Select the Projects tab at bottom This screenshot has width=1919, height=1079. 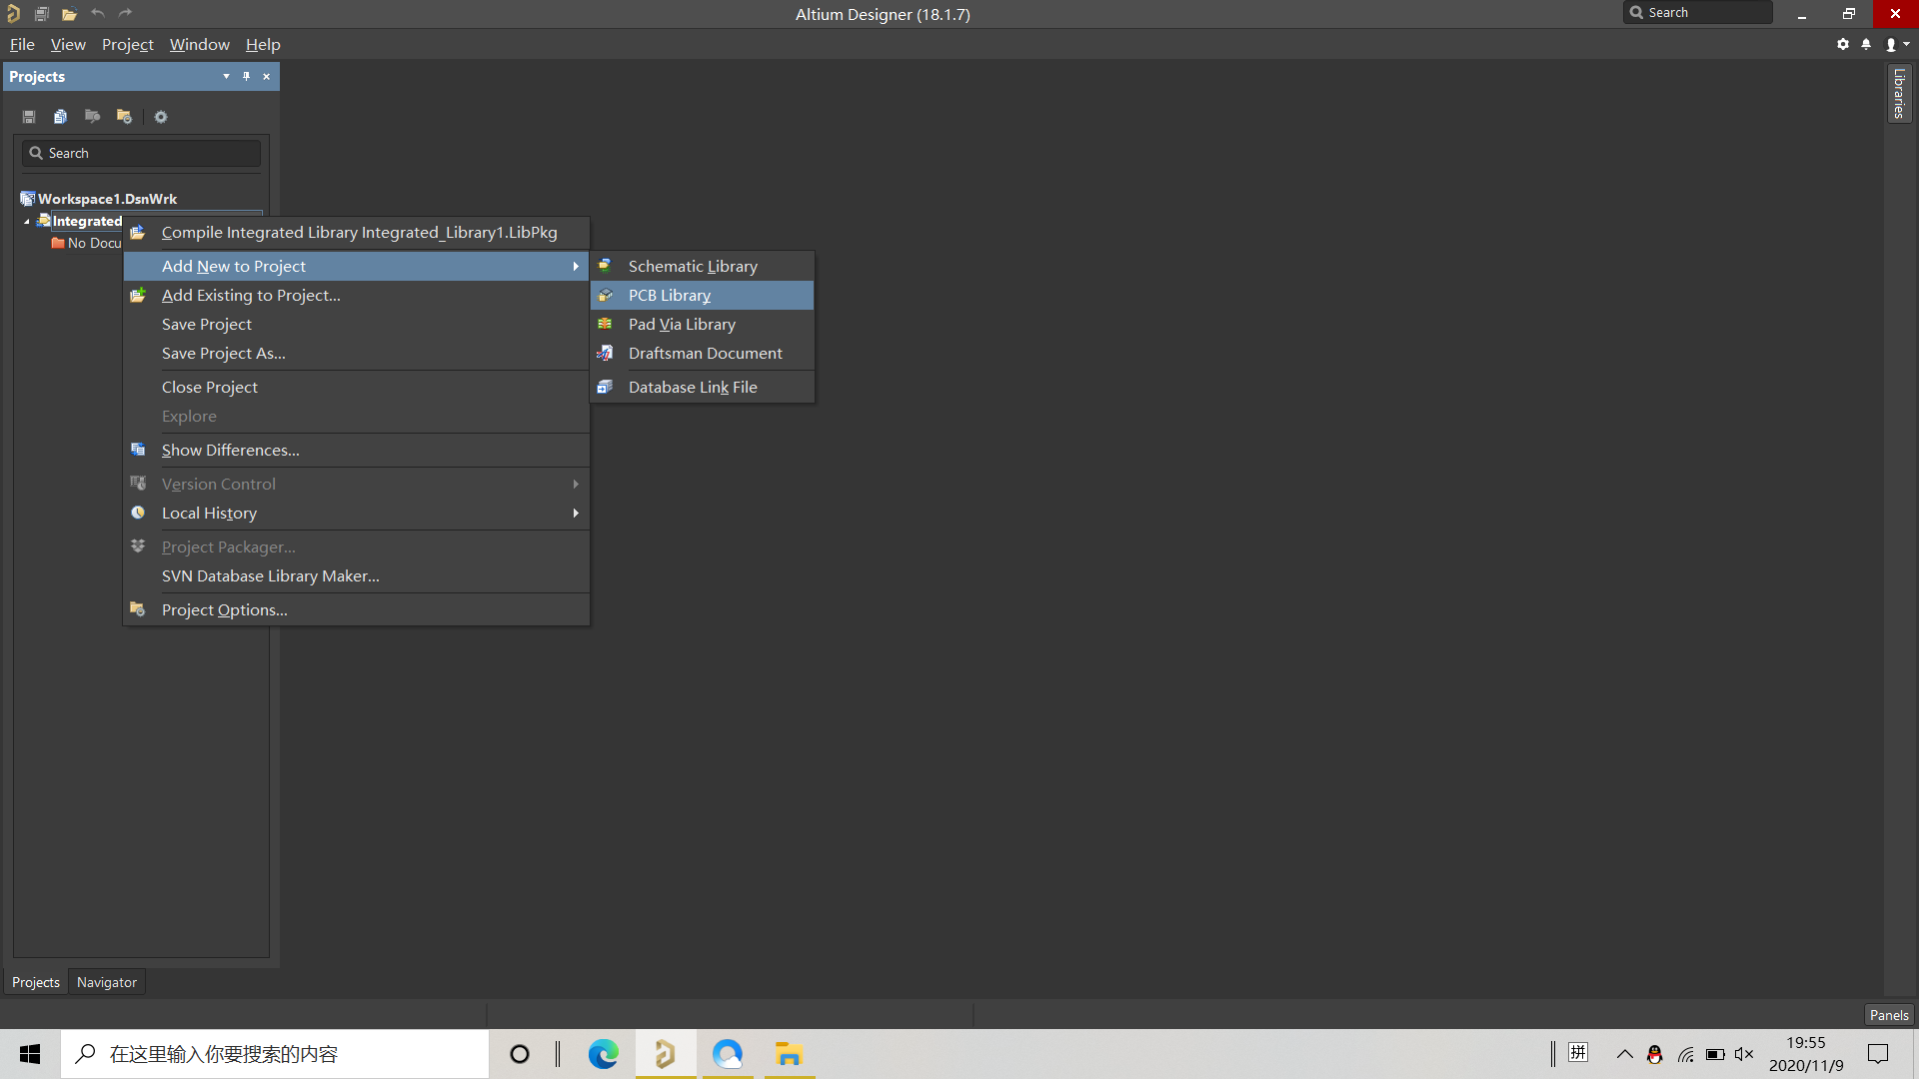point(36,981)
